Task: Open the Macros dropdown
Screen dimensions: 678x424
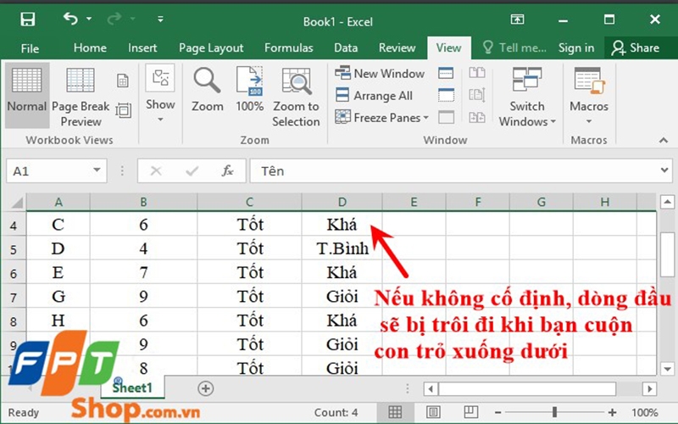Action: (x=589, y=96)
